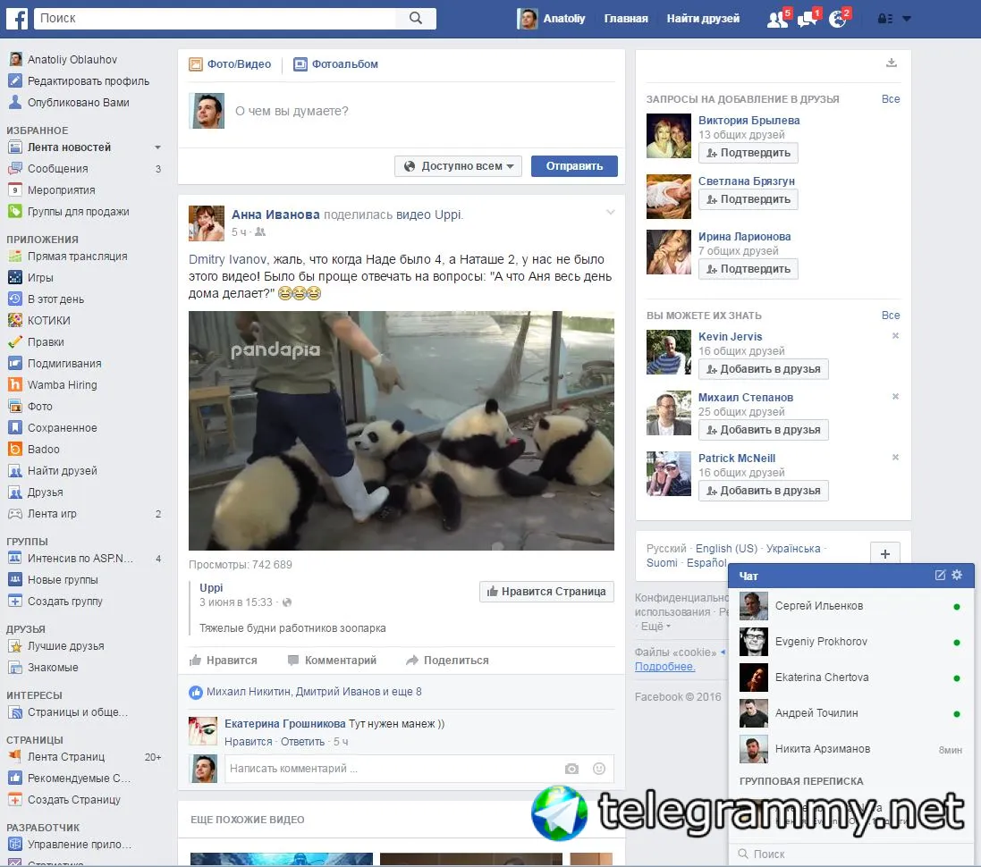This screenshot has height=867, width=981.
Task: Open Сообщения in the sidebar
Action: [57, 169]
